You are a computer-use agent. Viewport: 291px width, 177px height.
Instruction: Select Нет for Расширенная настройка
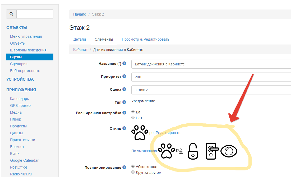[133, 117]
